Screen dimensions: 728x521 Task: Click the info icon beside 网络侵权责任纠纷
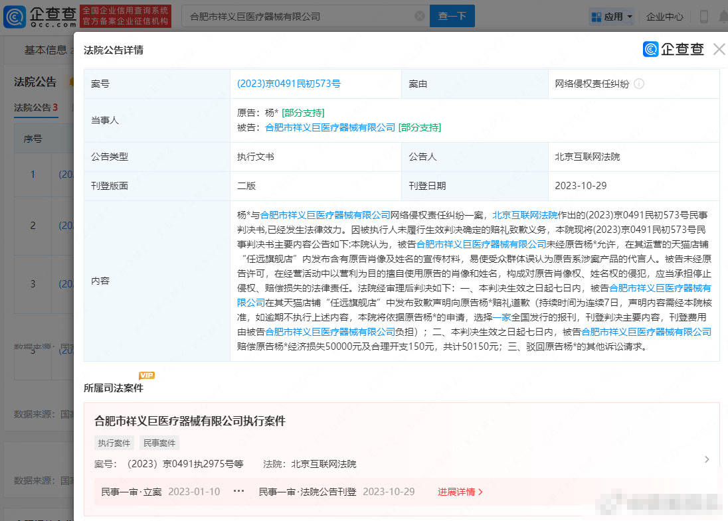pyautogui.click(x=639, y=84)
